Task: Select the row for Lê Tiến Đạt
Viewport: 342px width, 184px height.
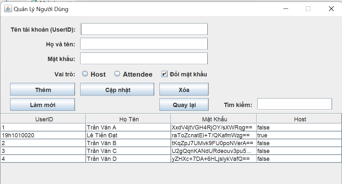Action: (171, 135)
